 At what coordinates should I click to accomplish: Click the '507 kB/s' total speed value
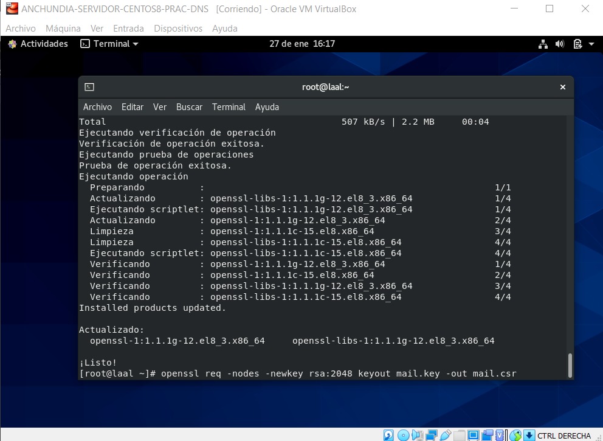363,122
